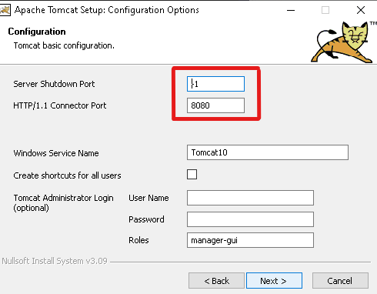The height and width of the screenshot is (294, 377).
Task: Click into the administrator Password field
Action: 250,219
